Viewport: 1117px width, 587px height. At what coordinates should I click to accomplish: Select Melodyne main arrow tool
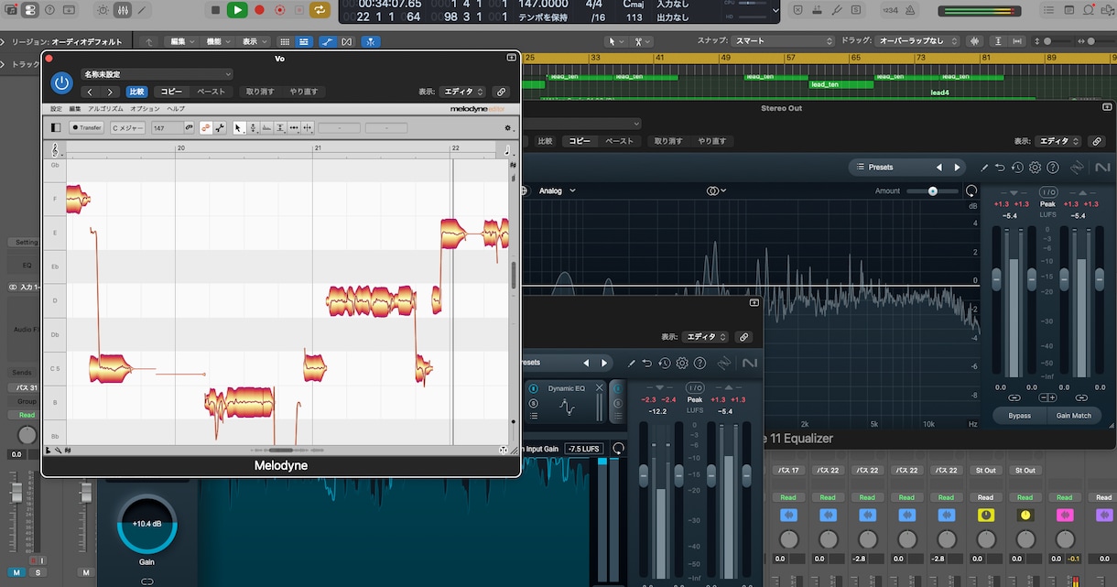239,128
